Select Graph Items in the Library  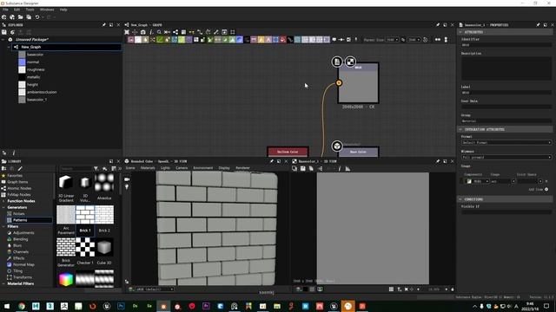17,182
